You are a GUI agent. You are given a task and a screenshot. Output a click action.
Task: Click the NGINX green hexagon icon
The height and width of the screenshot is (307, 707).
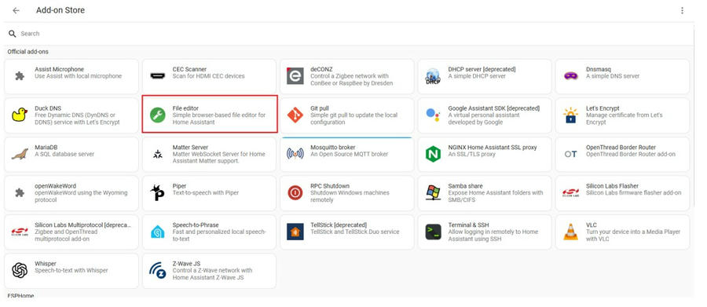pos(433,154)
